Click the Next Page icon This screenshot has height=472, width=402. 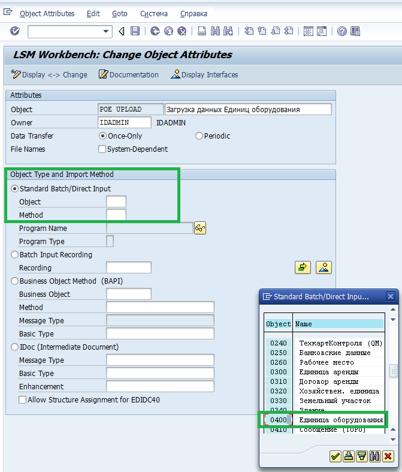pyautogui.click(x=275, y=31)
